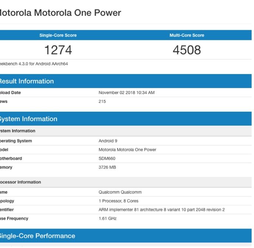The height and width of the screenshot is (248, 254).
Task: Select the Single-Core Score column header
Action: pyautogui.click(x=58, y=35)
